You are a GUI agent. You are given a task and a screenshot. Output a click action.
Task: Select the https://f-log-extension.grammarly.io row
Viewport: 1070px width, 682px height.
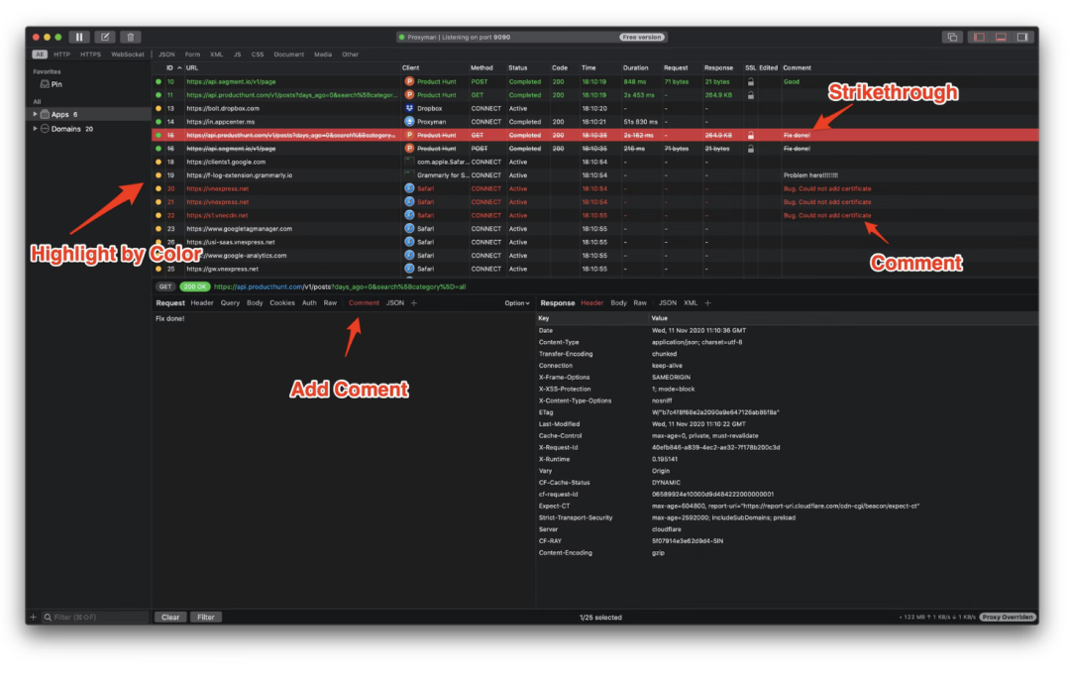595,174
